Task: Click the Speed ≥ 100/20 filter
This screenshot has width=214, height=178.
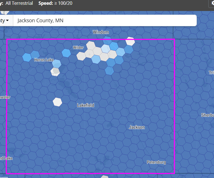Action: tap(56, 3)
